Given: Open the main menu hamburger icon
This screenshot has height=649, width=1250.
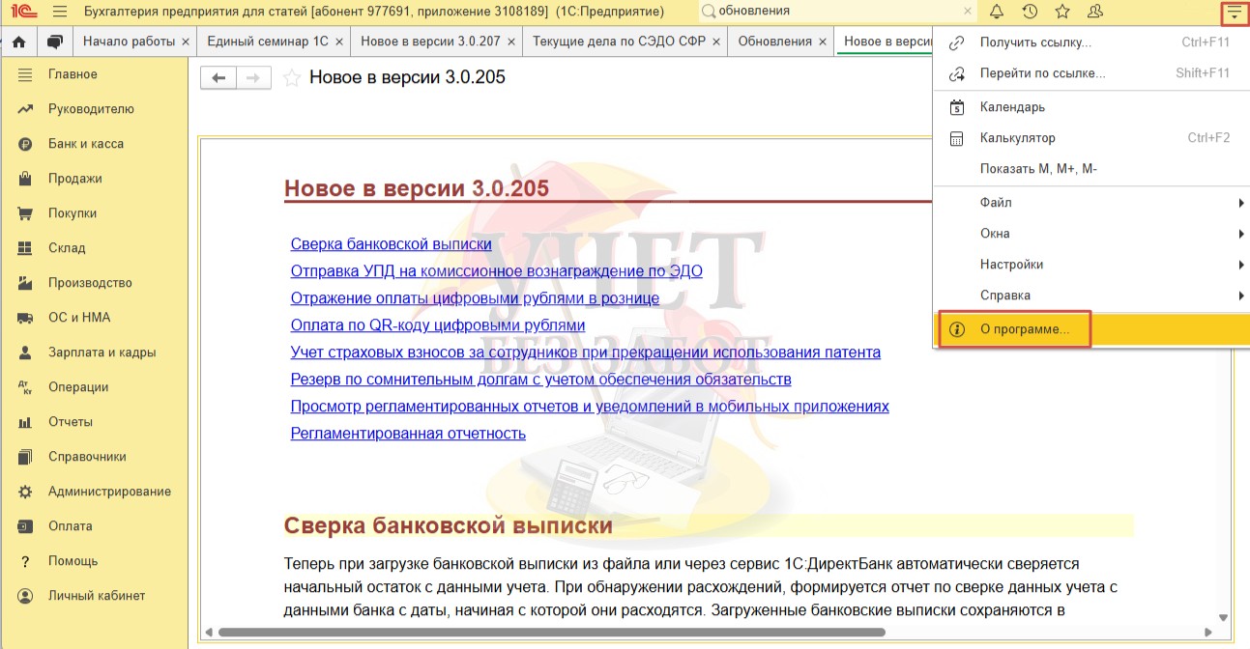Looking at the screenshot, I should point(59,12).
